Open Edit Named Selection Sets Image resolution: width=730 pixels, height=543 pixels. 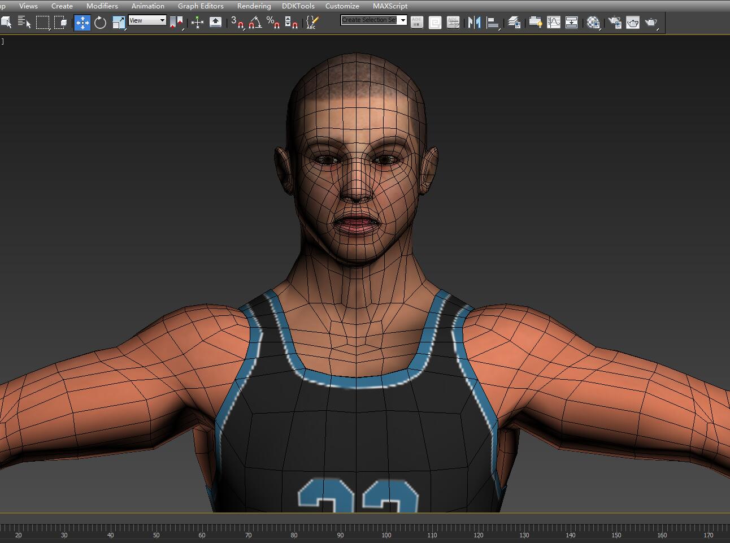(312, 23)
